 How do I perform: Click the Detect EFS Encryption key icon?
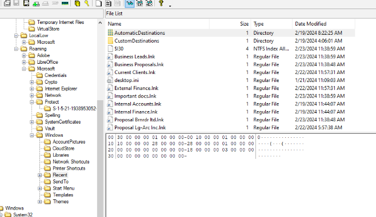click(87, 3)
